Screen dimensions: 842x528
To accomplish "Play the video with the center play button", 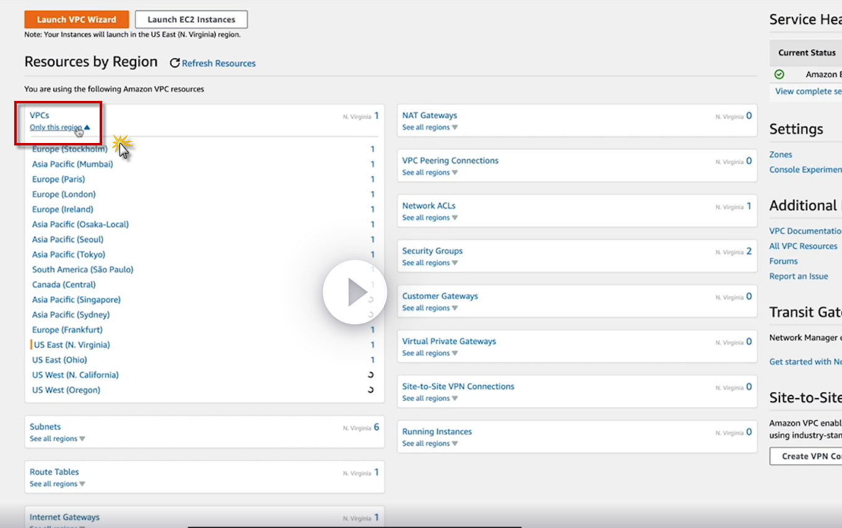I will coord(355,292).
